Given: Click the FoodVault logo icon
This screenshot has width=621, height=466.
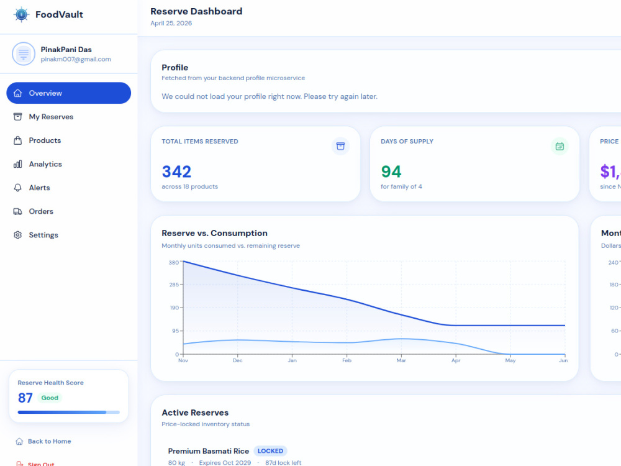Looking at the screenshot, I should (x=21, y=15).
